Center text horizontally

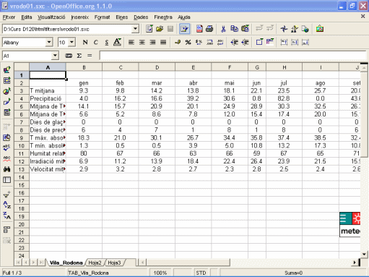142,43
